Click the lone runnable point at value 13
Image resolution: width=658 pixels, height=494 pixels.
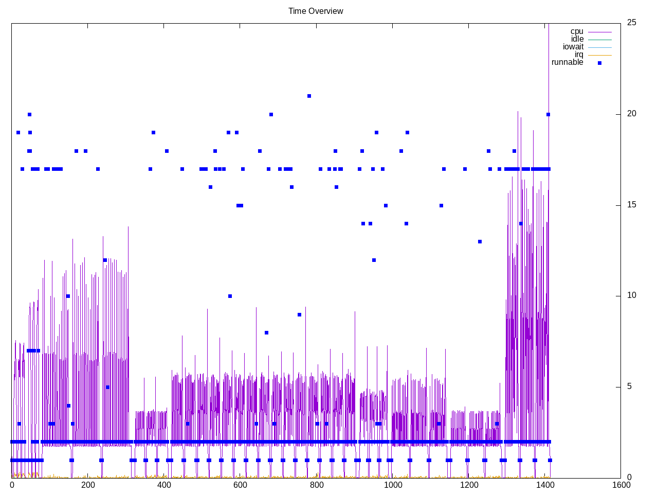coord(480,242)
